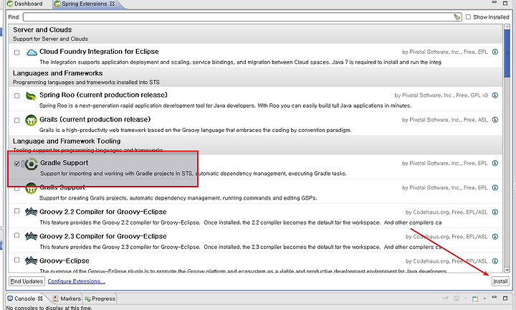Select the Gradle Support title

[64, 163]
